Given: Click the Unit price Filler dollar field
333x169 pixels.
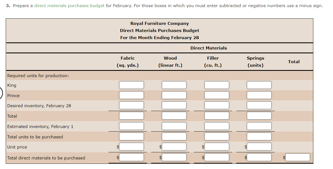Looking at the screenshot, I should [217, 147].
